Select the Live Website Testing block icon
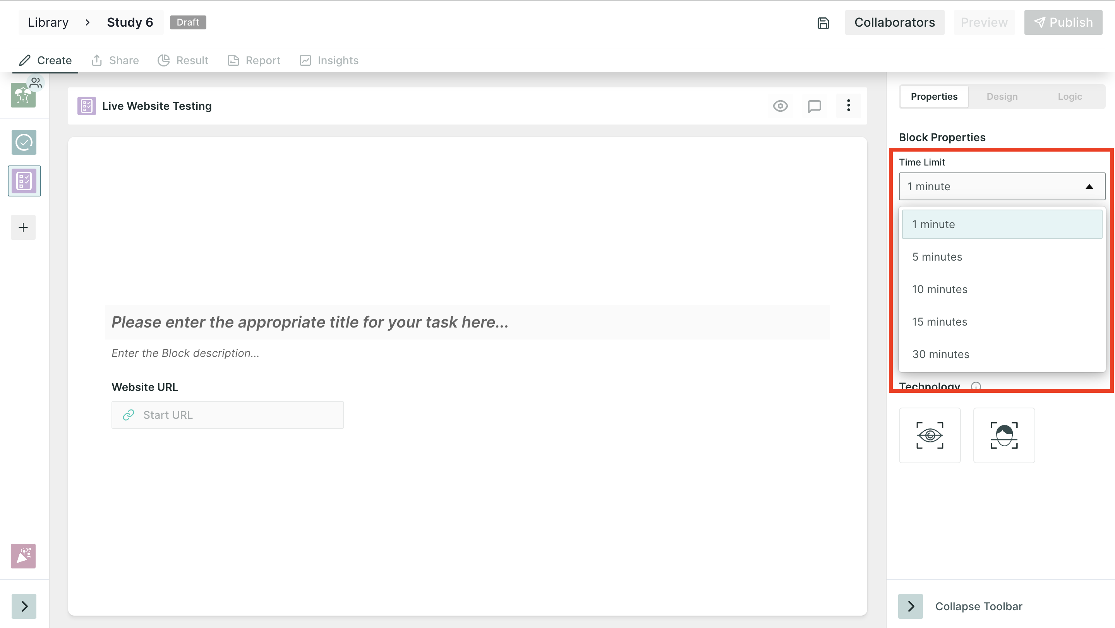This screenshot has height=628, width=1115. pos(24,181)
